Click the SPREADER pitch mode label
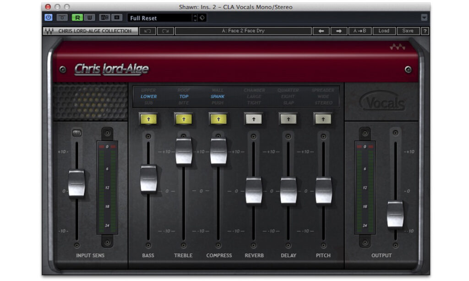The image size is (469, 281). [x=323, y=90]
